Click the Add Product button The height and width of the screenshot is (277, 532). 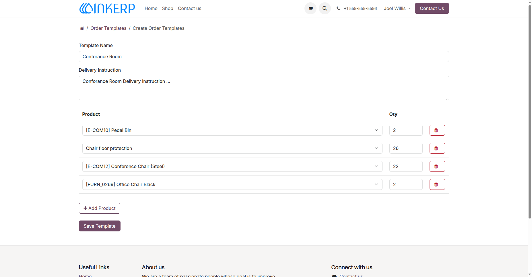99,208
